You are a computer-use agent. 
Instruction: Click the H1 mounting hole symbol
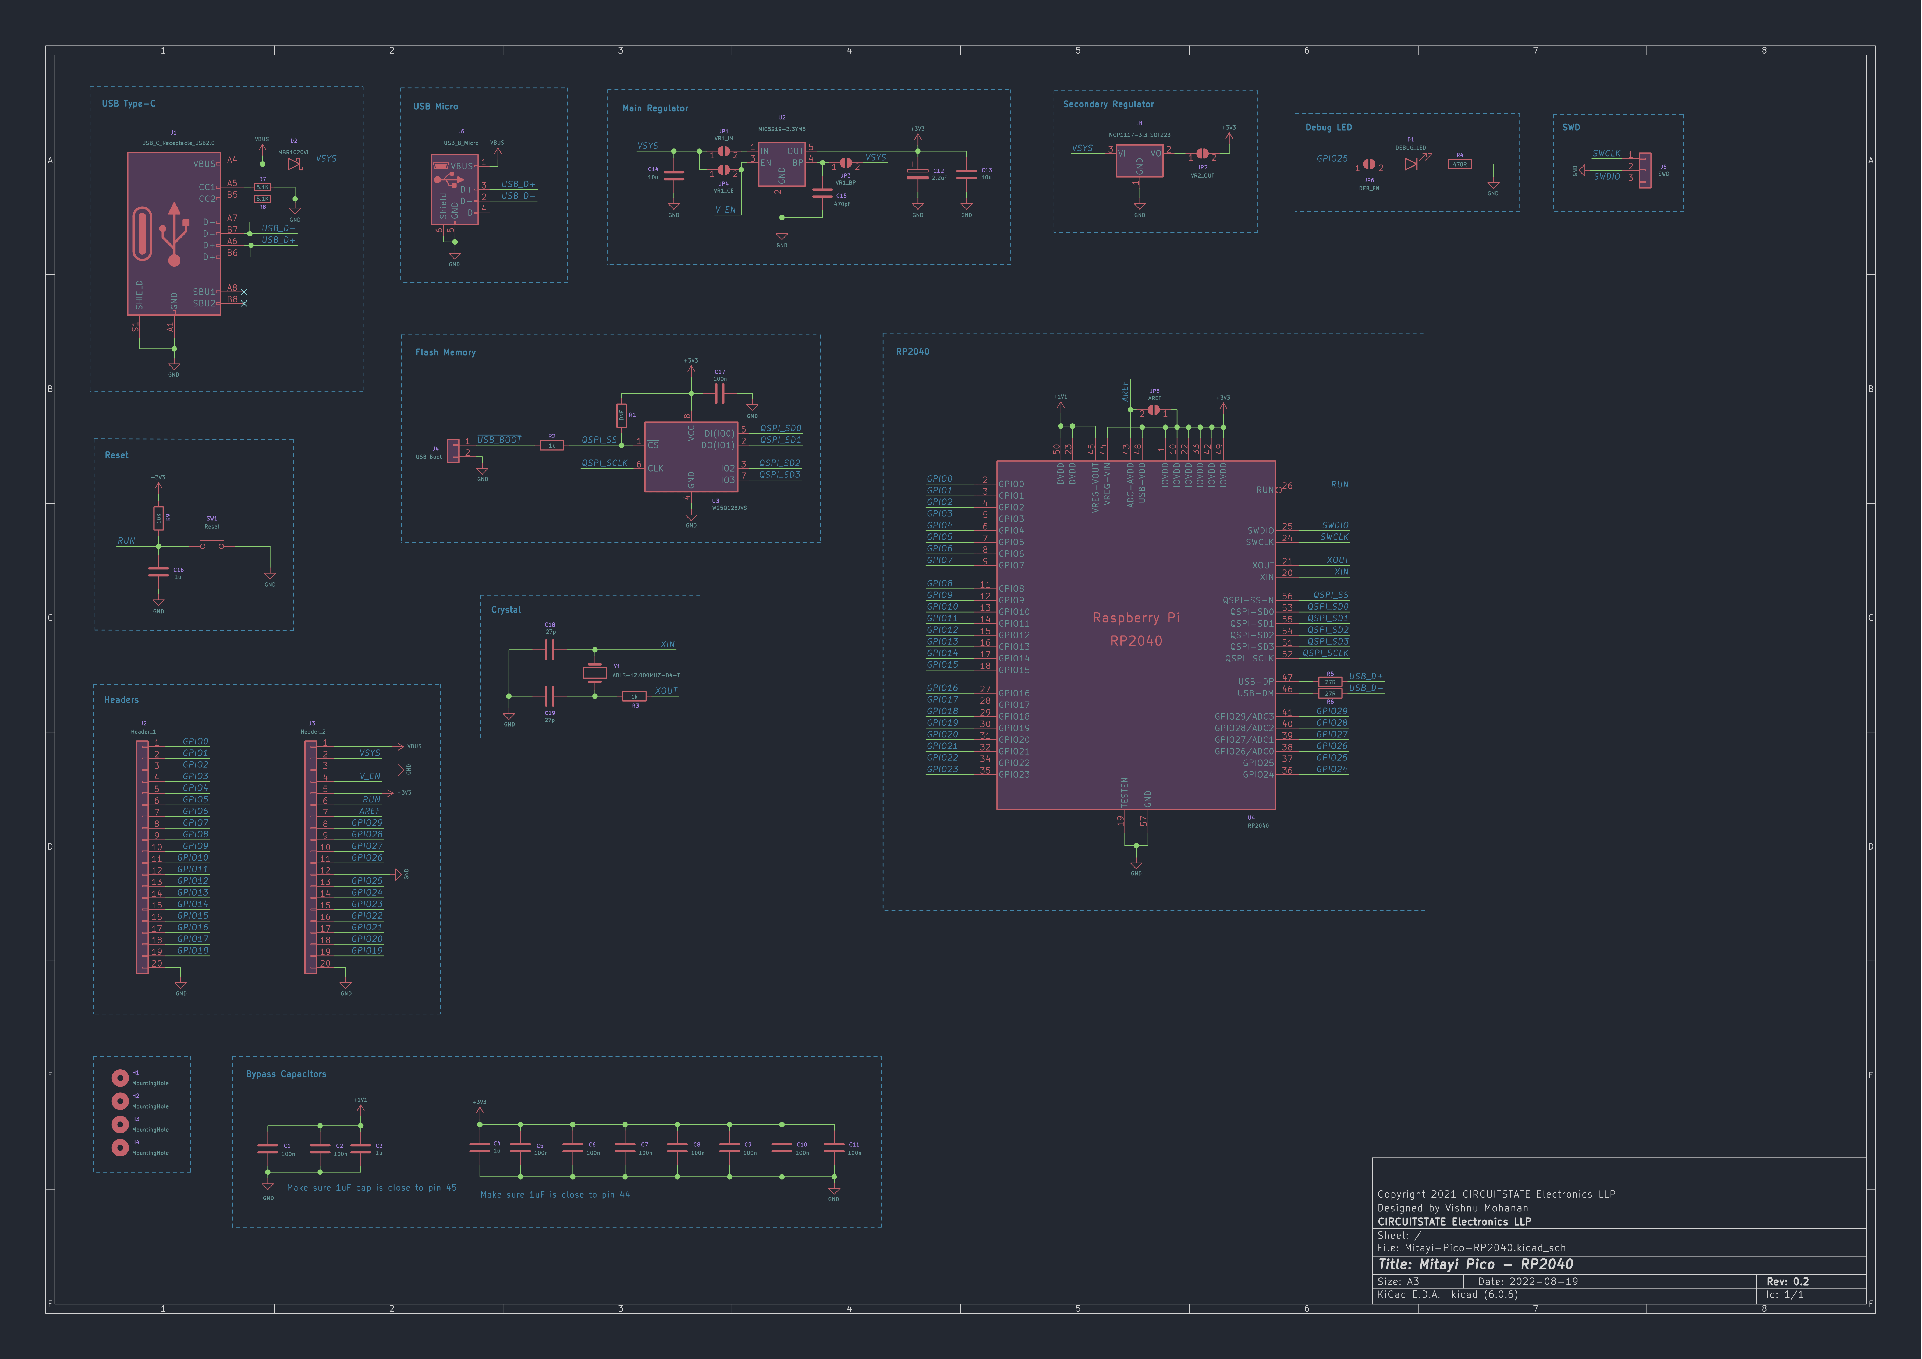click(120, 1078)
